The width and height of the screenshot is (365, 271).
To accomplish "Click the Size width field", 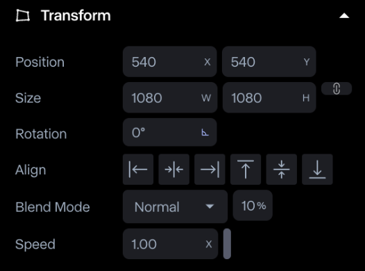I will 170,97.
